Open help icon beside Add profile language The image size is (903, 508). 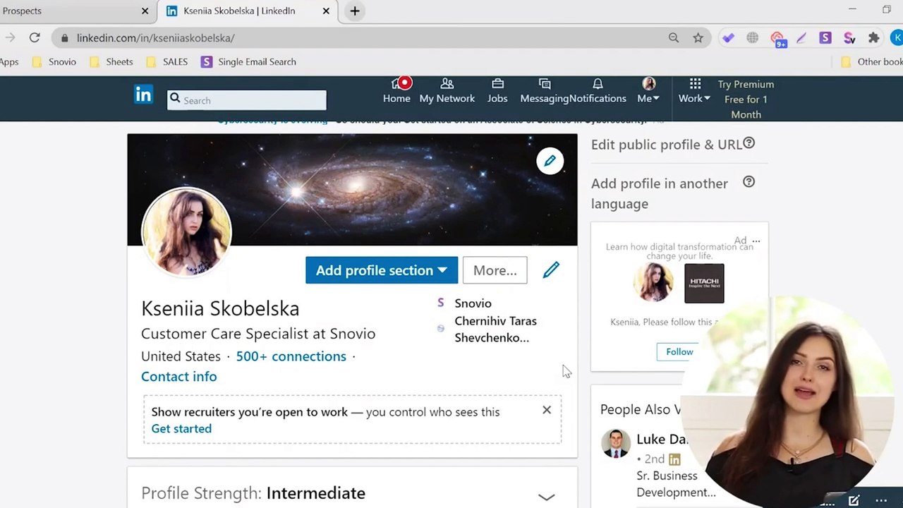(749, 182)
